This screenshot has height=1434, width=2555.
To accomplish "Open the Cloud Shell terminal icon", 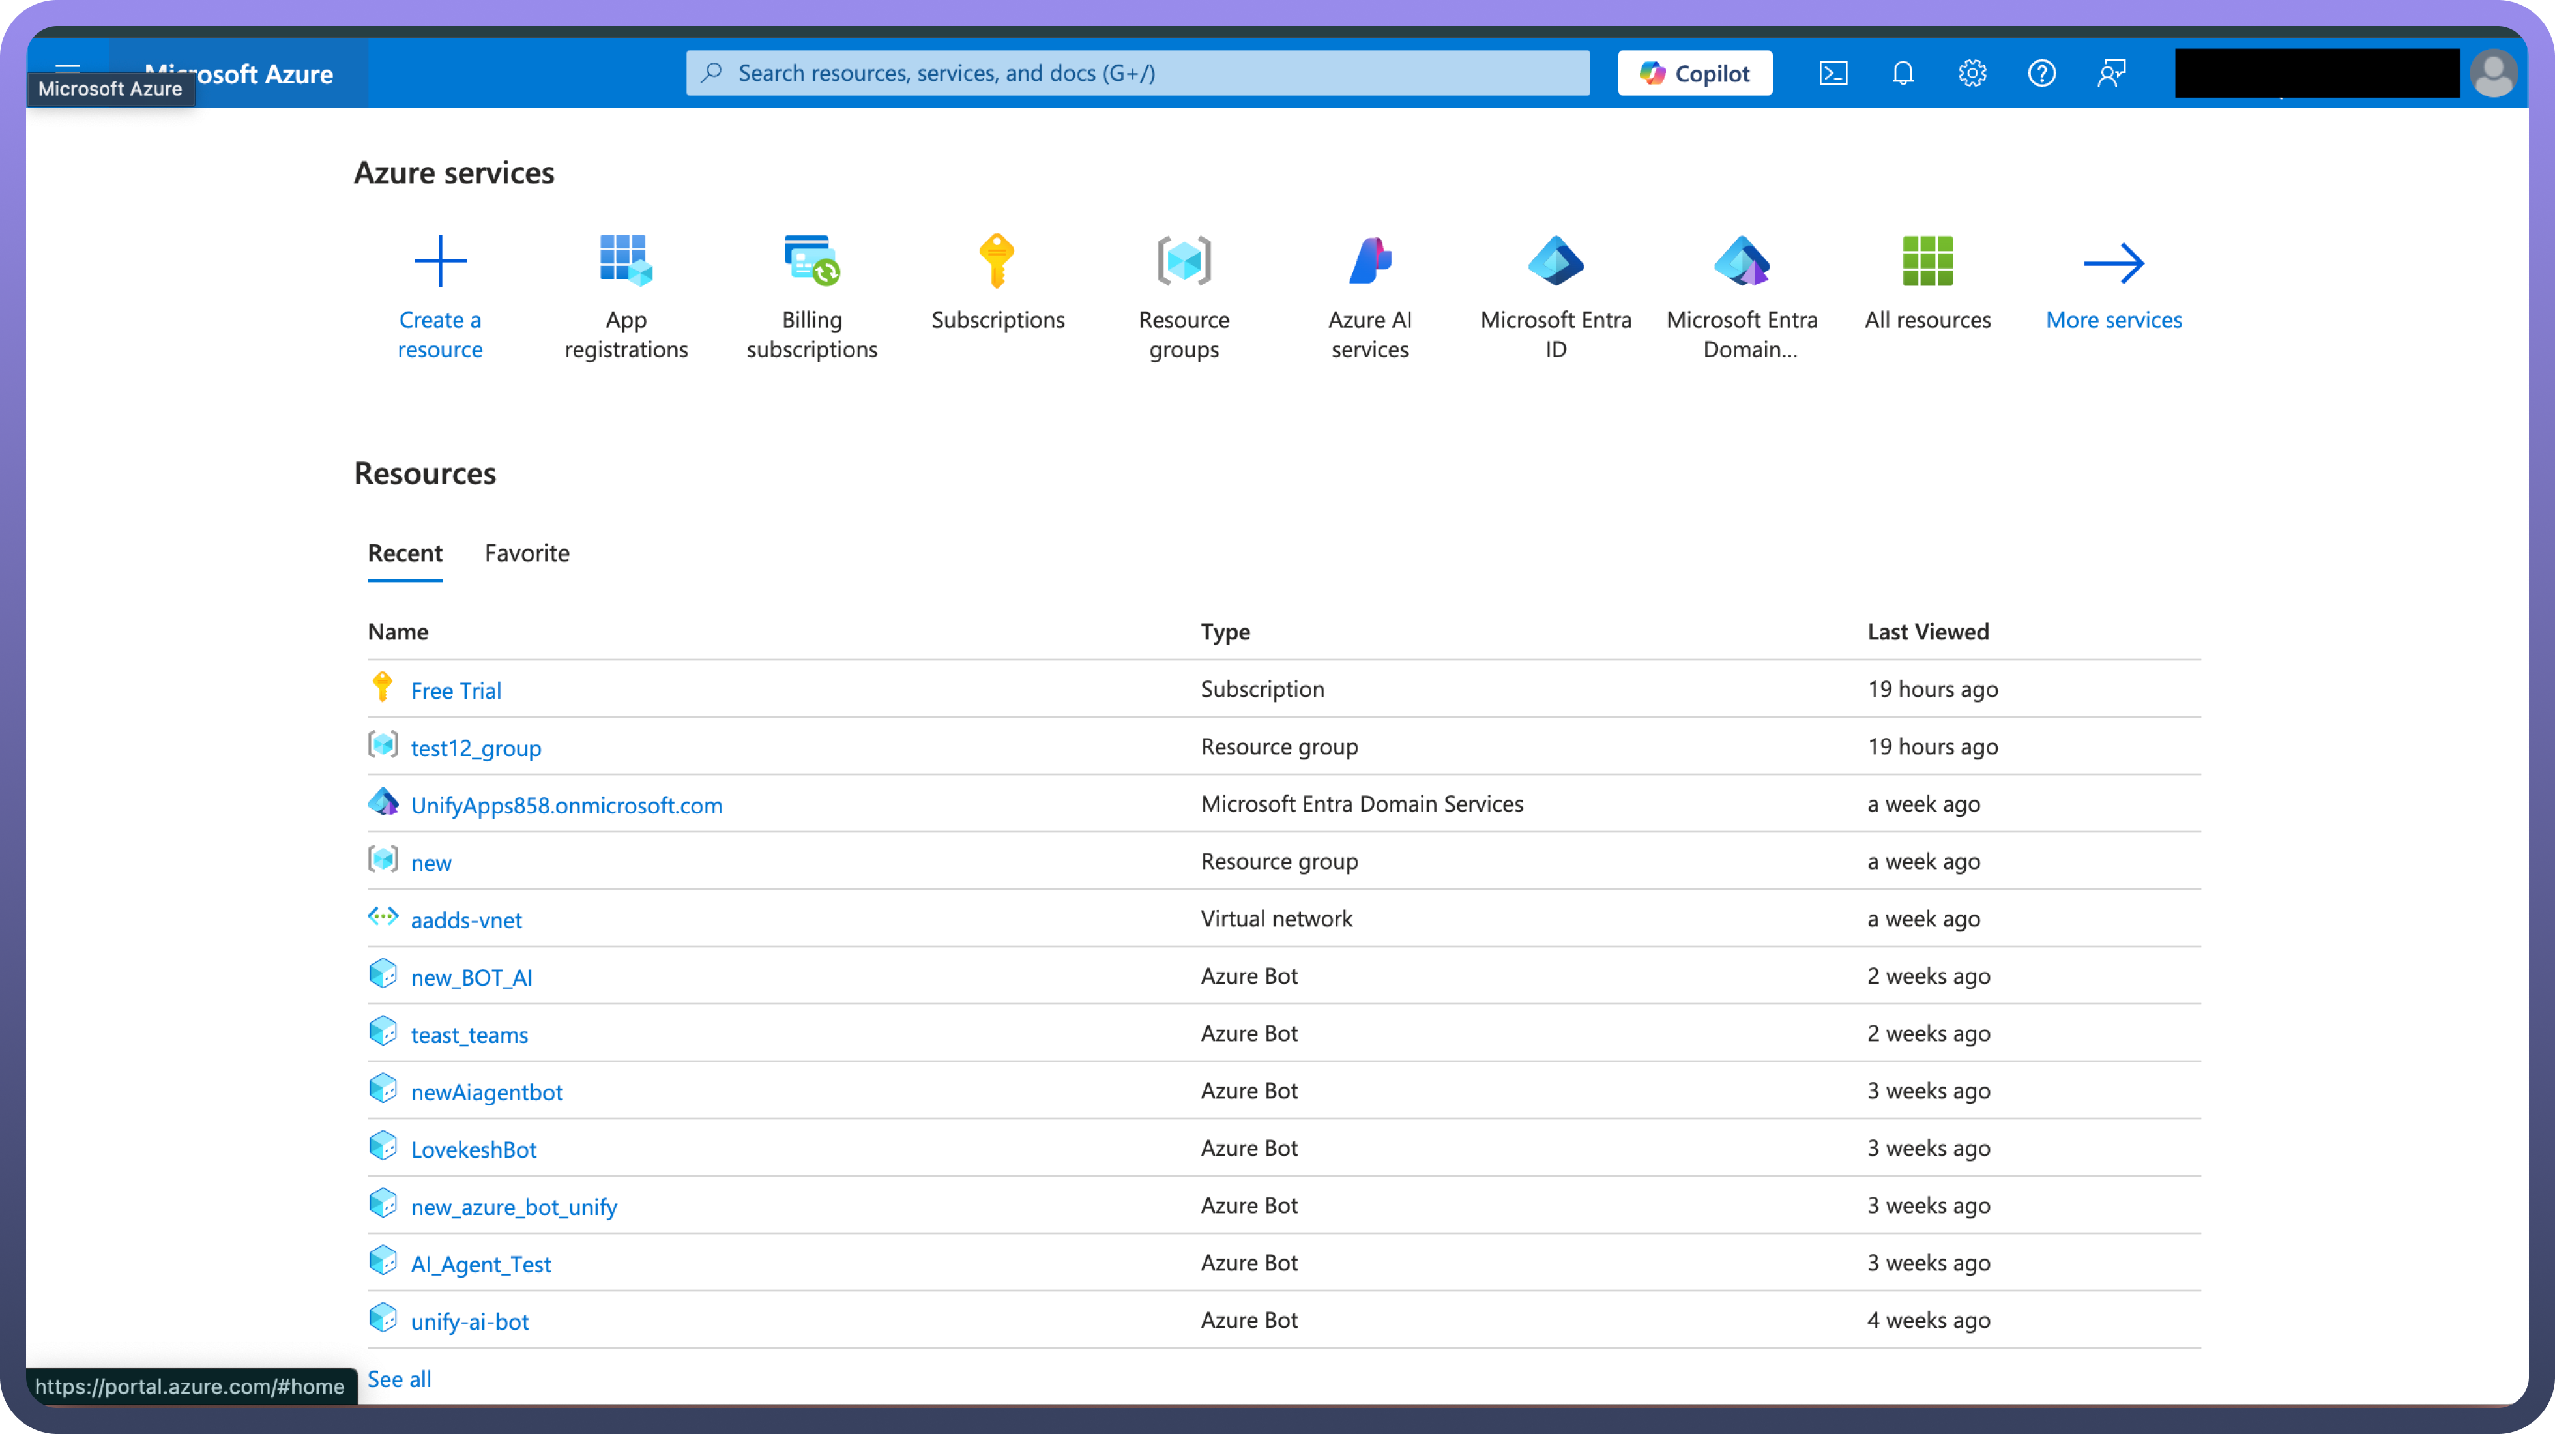I will pos(1833,74).
